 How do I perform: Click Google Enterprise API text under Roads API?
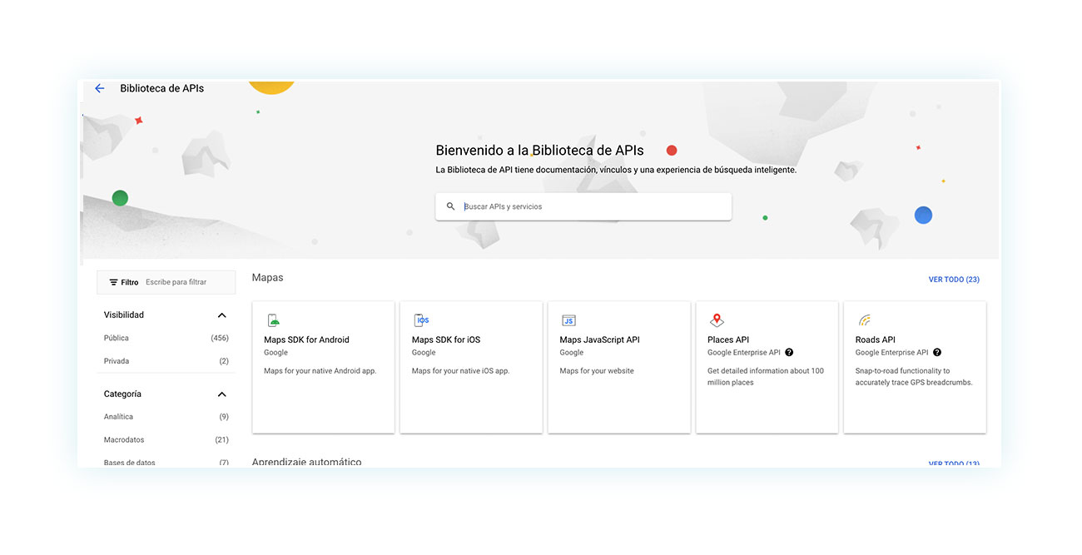pos(892,353)
